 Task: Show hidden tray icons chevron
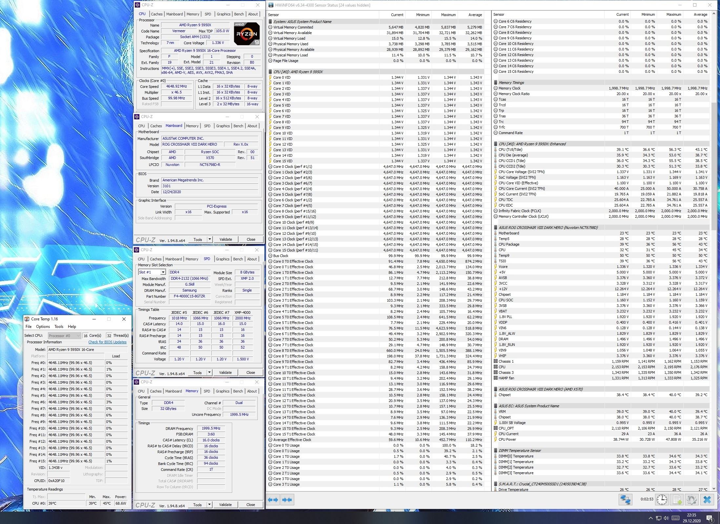(650, 518)
